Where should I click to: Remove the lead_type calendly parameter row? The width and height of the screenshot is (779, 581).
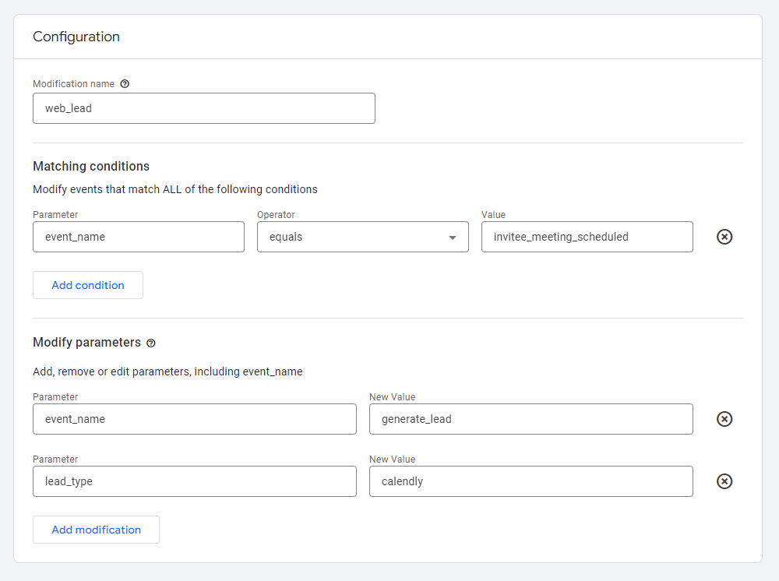tap(724, 481)
